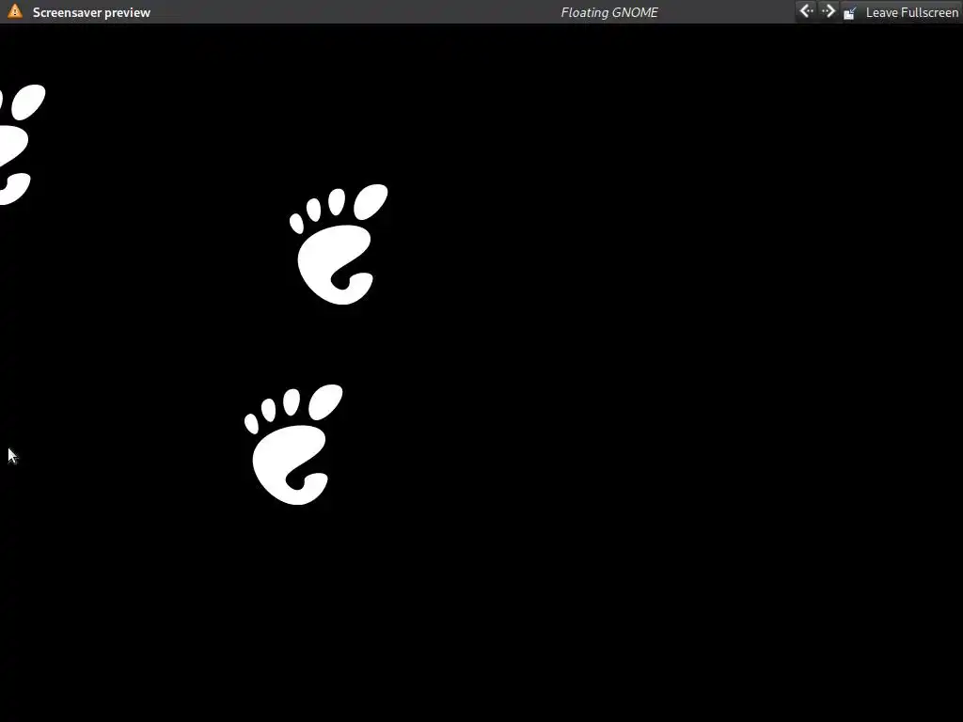Click the Floating GNOME screensaver title
Viewport: 963px width, 722px height.
(x=609, y=12)
